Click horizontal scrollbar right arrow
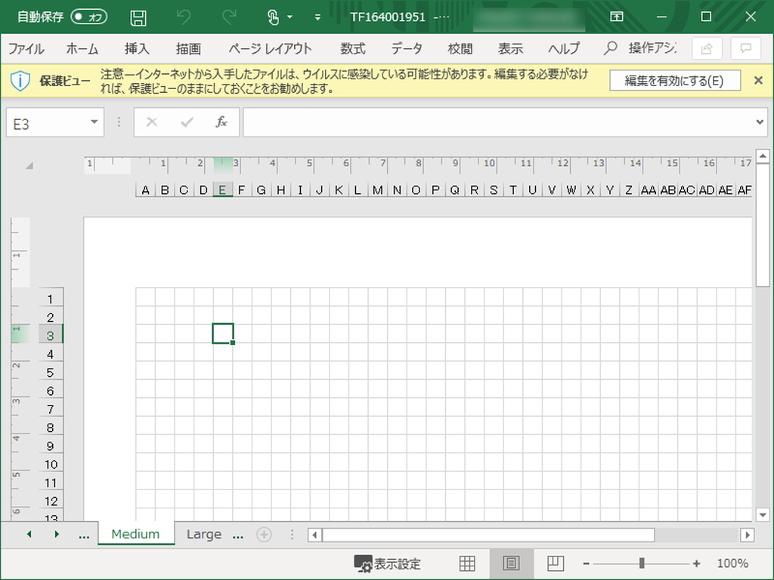774x580 pixels. (748, 535)
